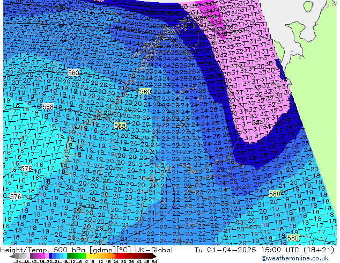The height and width of the screenshot is (263, 340).
Task: Pick the dark blue -30 swatch on legend
Action: (50, 255)
